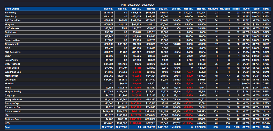Sort table by Broker/Code column header
The height and width of the screenshot is (131, 273).
[x=12, y=9]
